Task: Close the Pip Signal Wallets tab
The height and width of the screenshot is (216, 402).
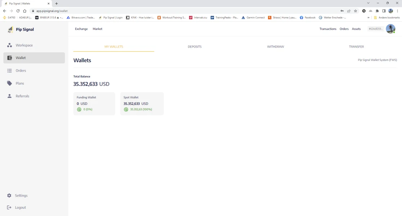Action: point(49,4)
